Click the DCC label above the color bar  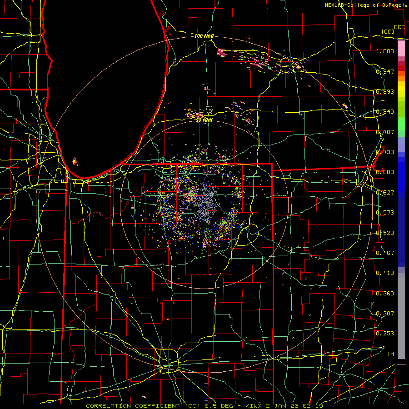tap(399, 27)
